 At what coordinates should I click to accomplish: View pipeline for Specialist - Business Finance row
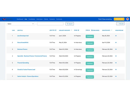pyautogui.click(x=116, y=56)
